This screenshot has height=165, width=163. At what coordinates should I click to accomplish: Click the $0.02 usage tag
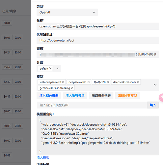pyautogui.click(x=7, y=126)
